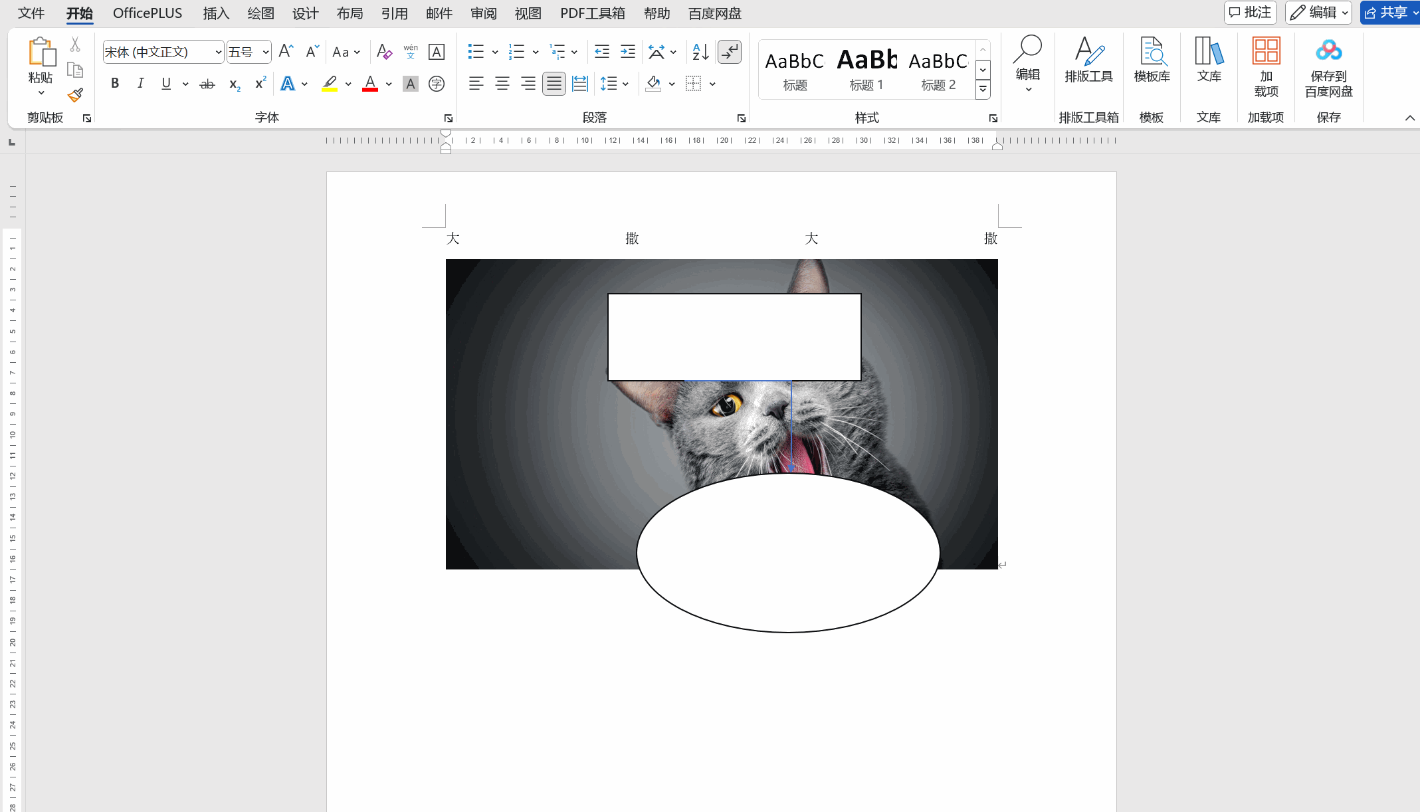Image resolution: width=1420 pixels, height=812 pixels.
Task: Click the Strikethrough icon
Action: pyautogui.click(x=207, y=84)
